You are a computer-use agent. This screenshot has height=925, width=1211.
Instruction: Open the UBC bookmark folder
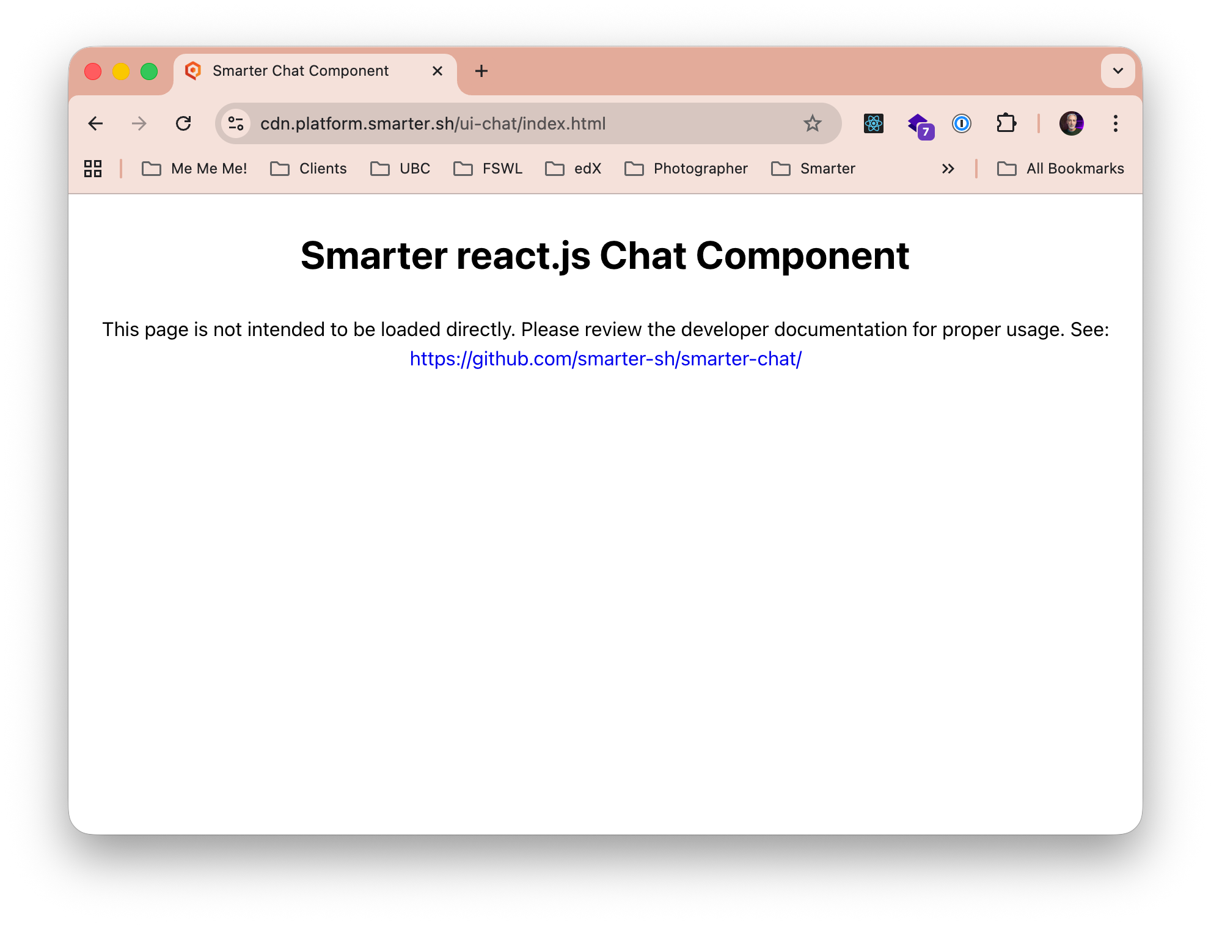pos(400,169)
